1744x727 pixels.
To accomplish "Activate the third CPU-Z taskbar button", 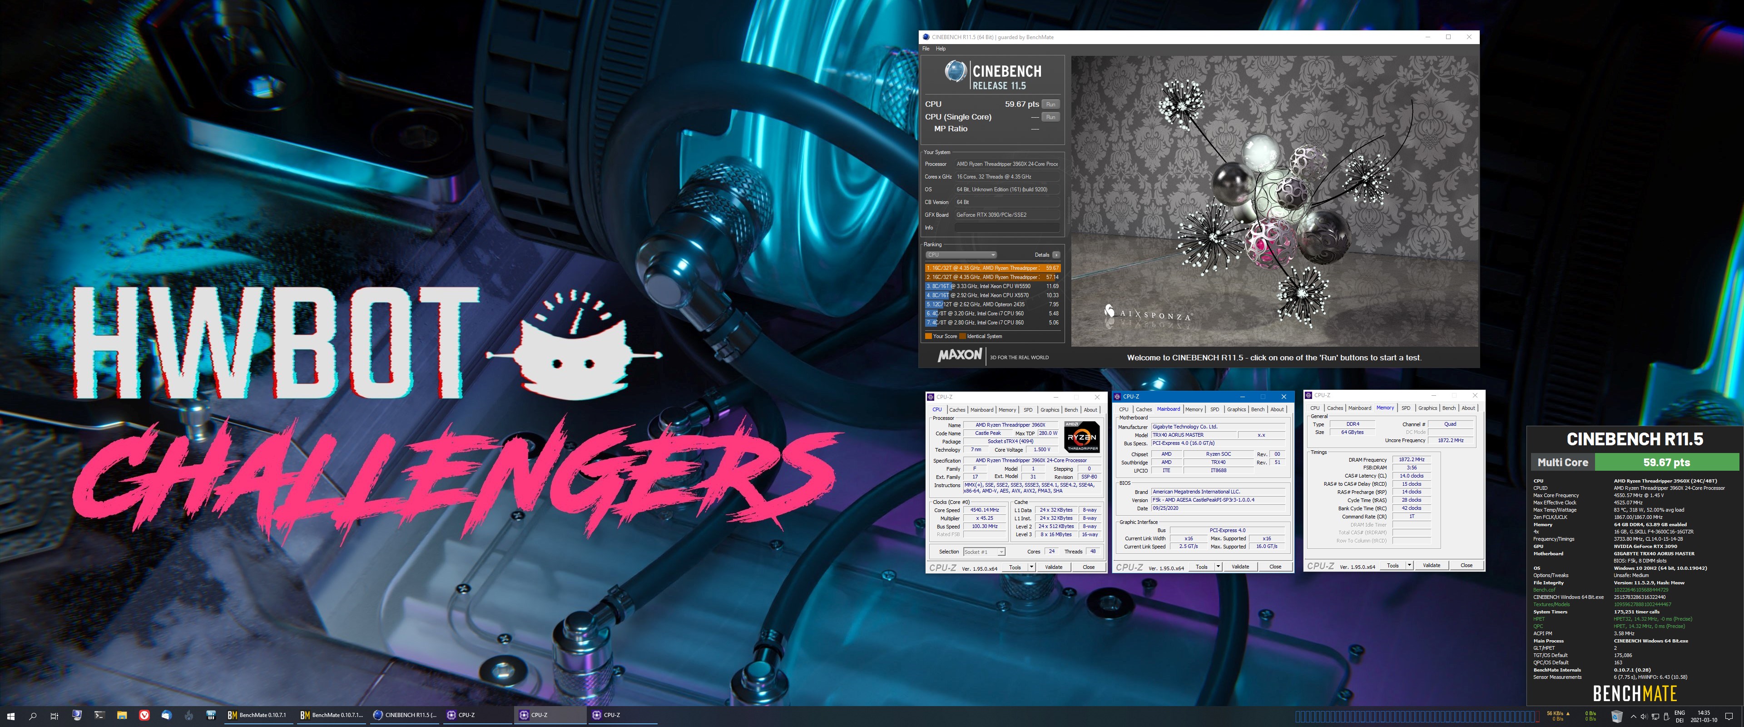I will pyautogui.click(x=622, y=715).
